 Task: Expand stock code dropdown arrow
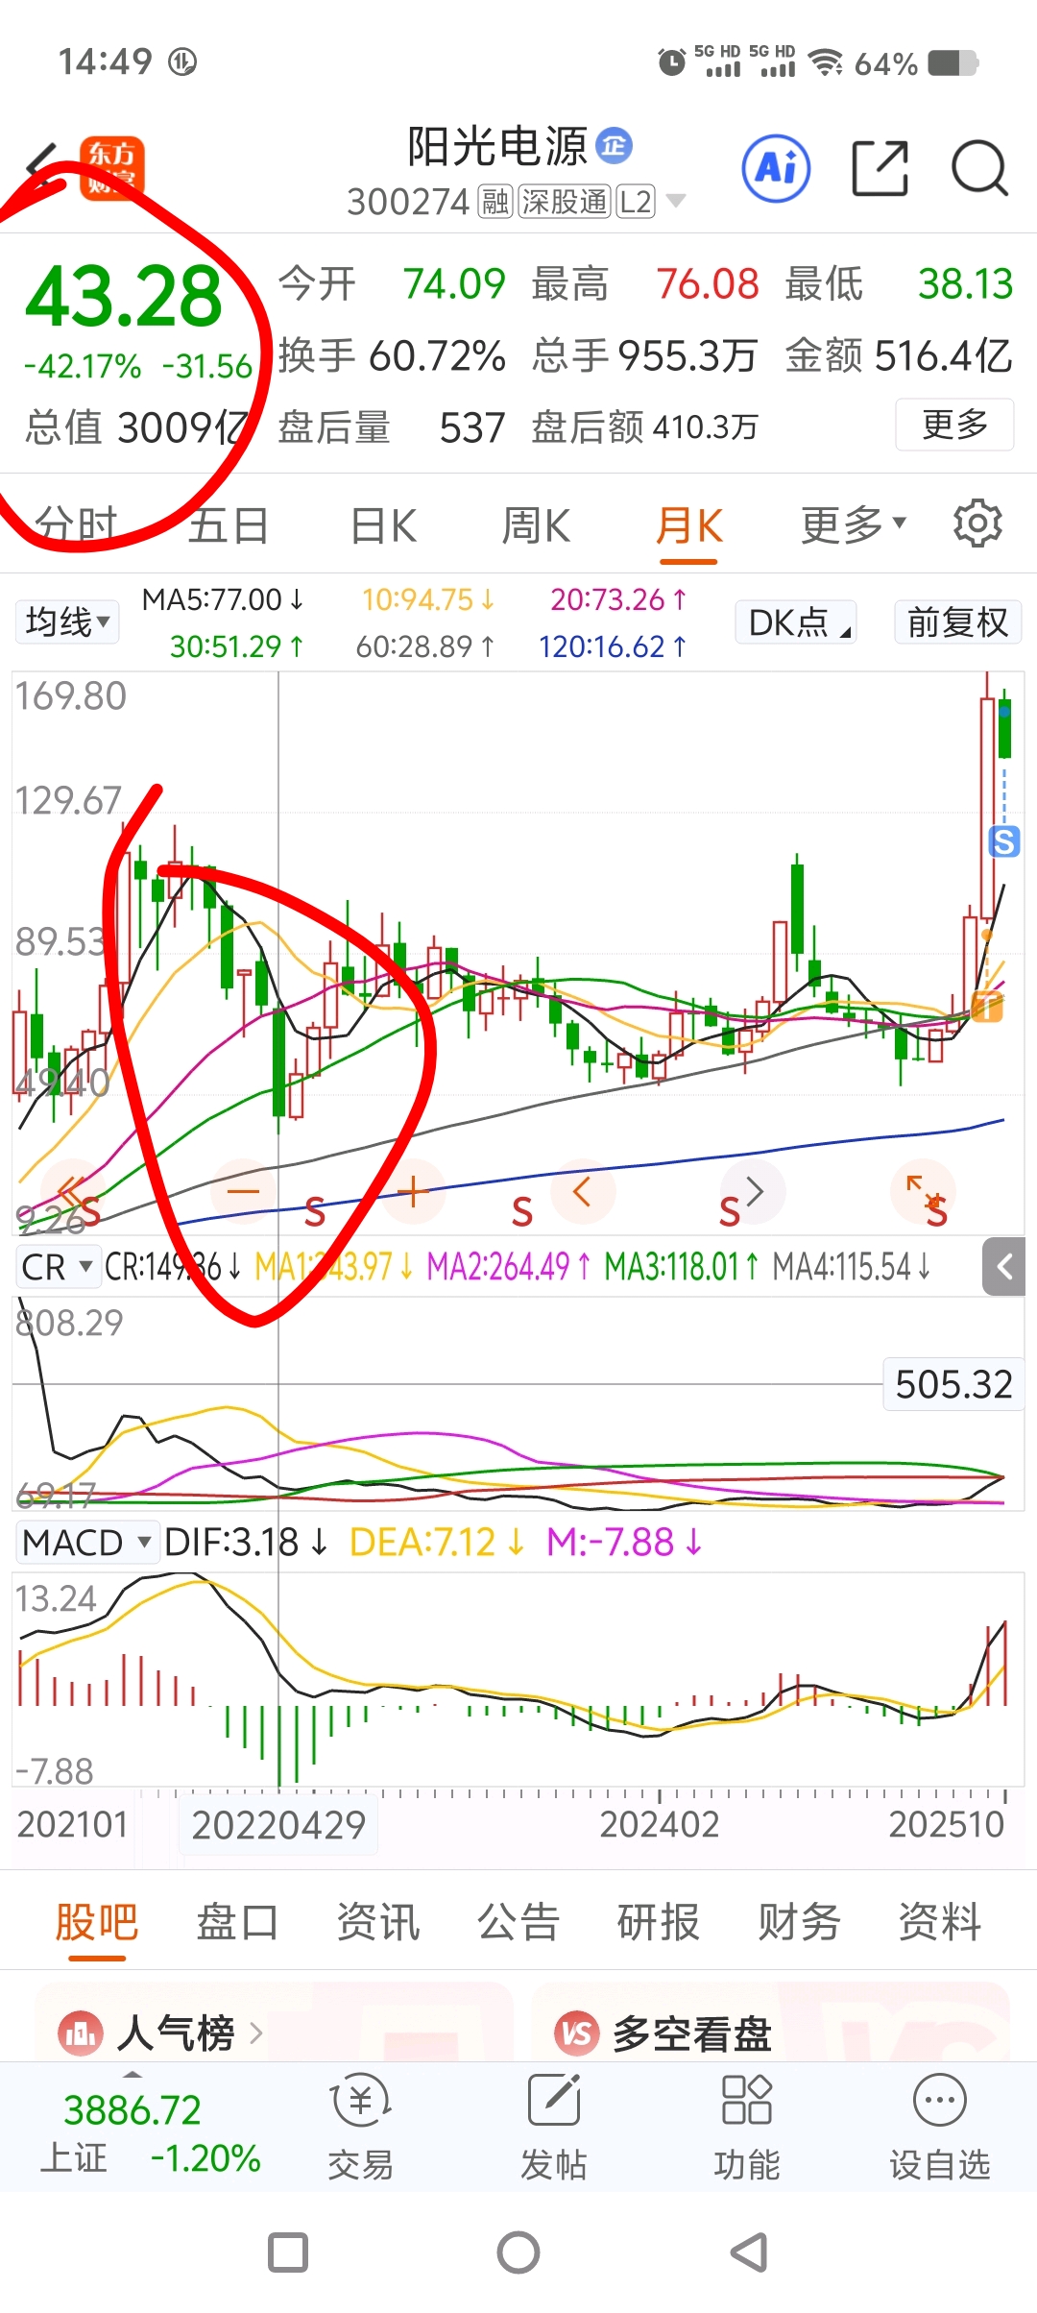pos(676,201)
